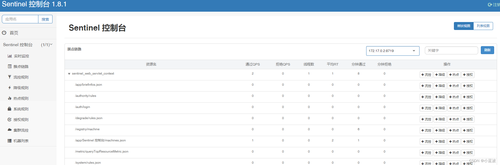Image resolution: width=500 pixels, height=165 pixels.
Task: Select the /app/briefinfos.json resource name
Action: click(88, 85)
